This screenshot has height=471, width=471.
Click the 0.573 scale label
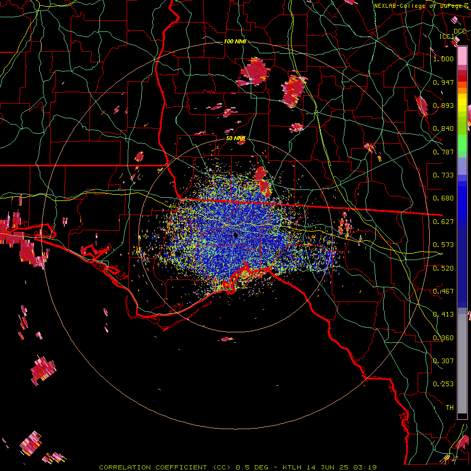coord(443,245)
